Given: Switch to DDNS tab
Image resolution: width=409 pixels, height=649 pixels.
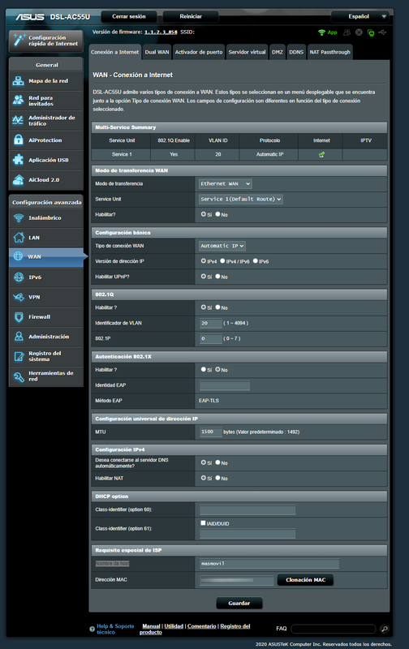Looking at the screenshot, I should click(296, 52).
